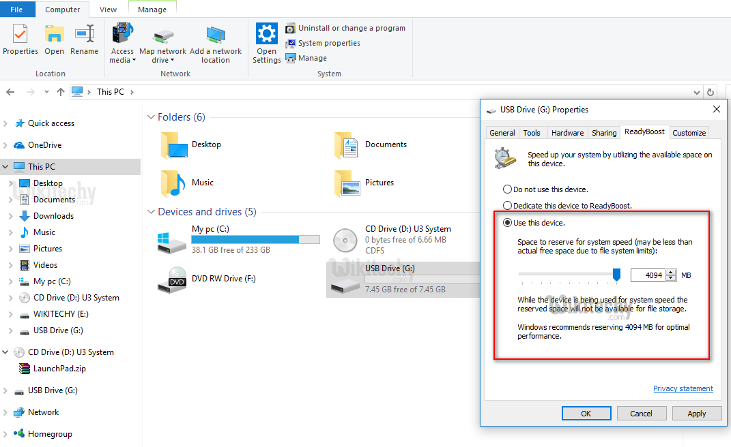Click the Map network drive icon

point(162,35)
